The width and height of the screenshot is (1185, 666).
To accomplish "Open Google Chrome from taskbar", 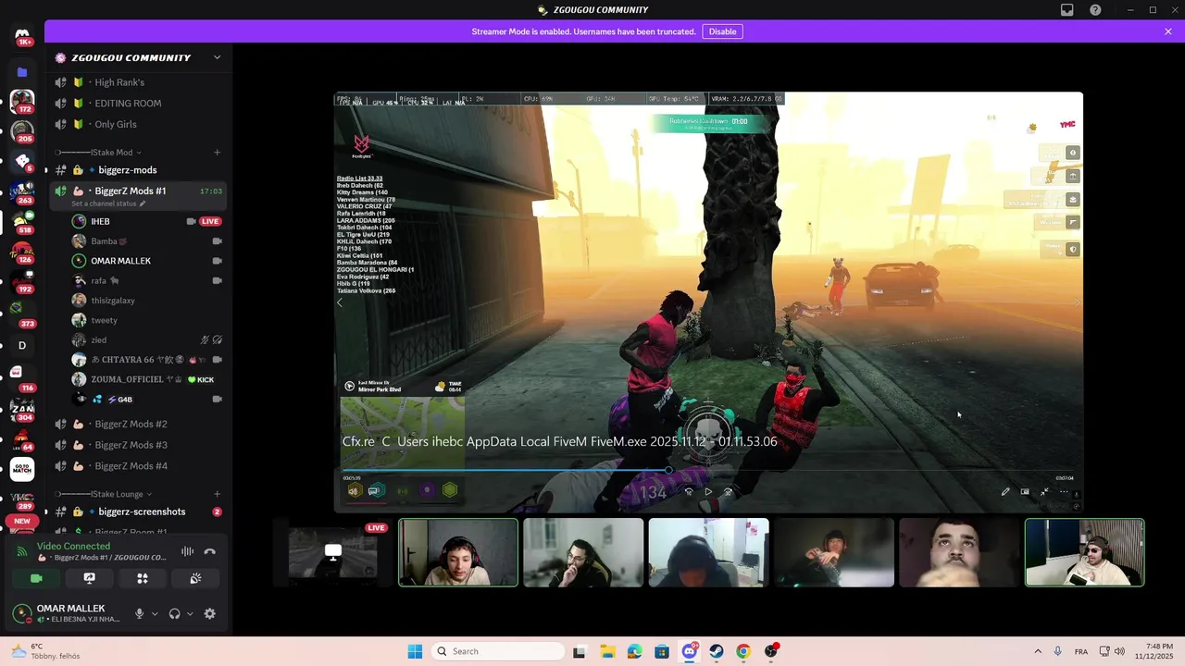I will [743, 651].
